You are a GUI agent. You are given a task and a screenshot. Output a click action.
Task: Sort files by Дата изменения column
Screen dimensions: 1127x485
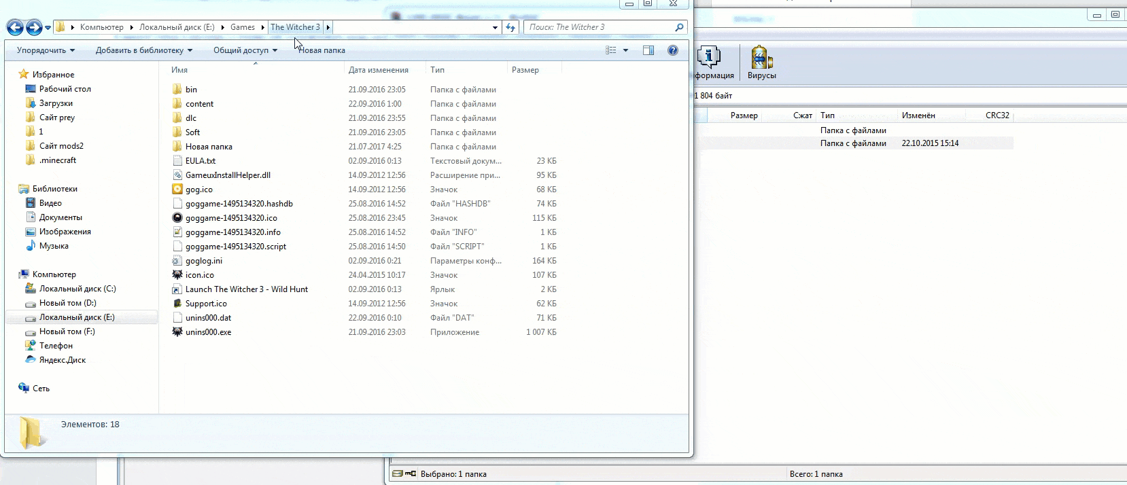tap(378, 70)
